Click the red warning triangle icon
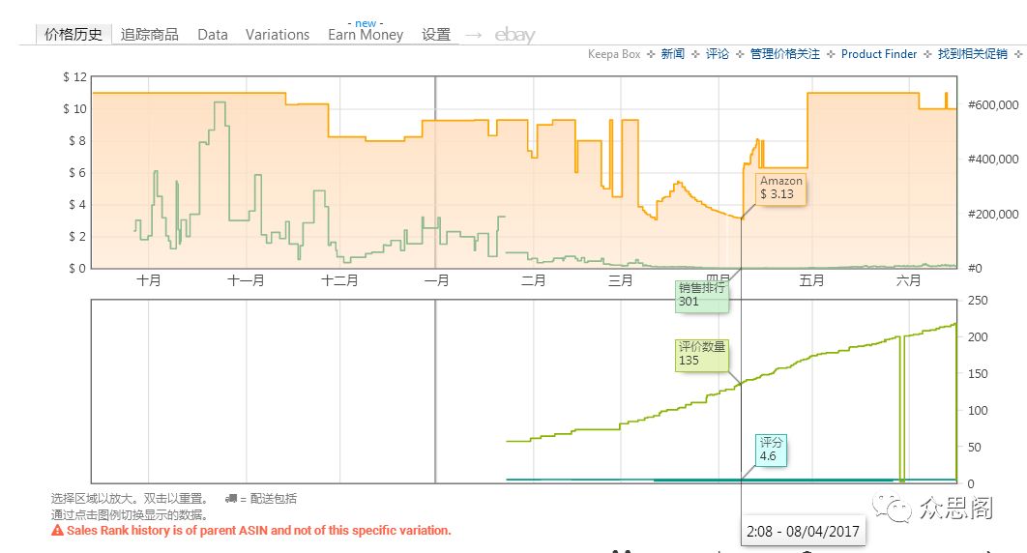 pyautogui.click(x=58, y=530)
